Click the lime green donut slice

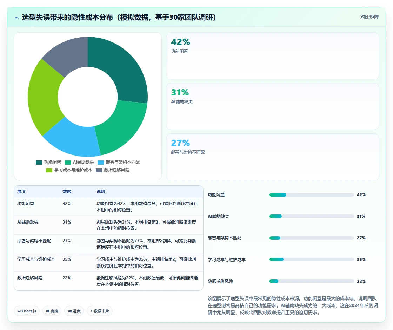(x=44, y=98)
